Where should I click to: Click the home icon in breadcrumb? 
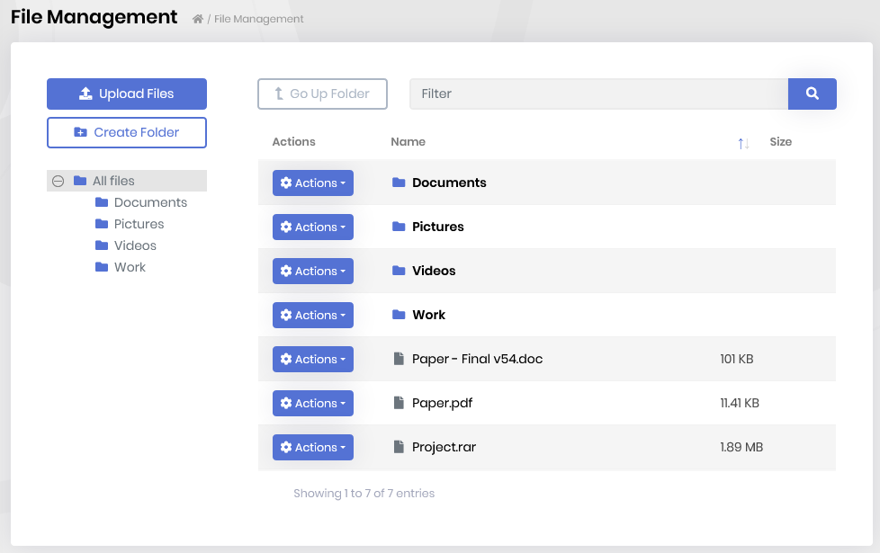point(198,19)
